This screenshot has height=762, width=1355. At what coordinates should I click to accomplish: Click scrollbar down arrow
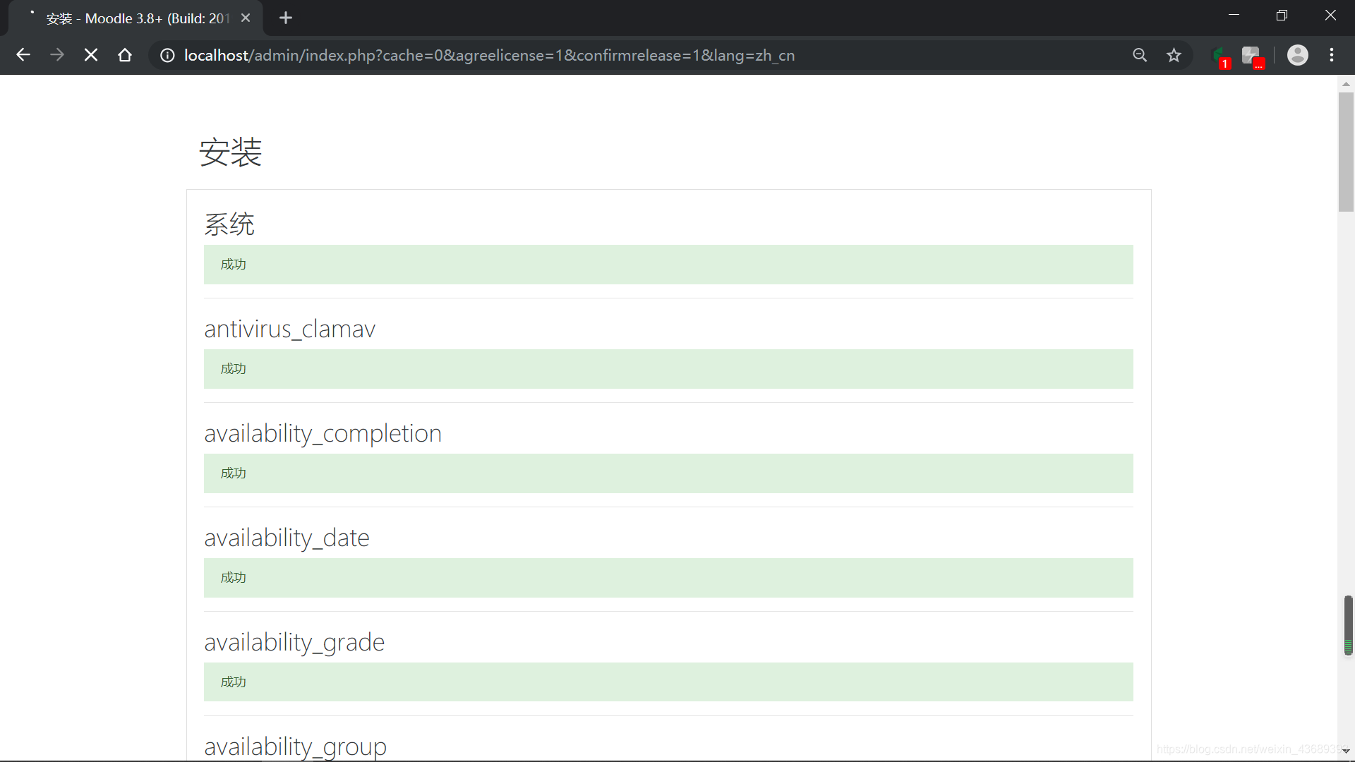[1346, 751]
